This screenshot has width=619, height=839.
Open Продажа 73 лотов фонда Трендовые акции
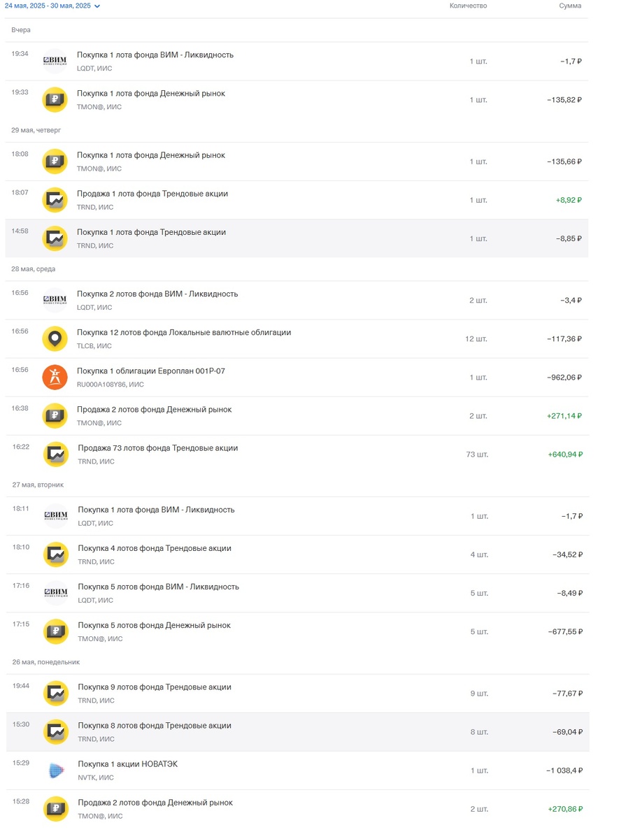297,454
